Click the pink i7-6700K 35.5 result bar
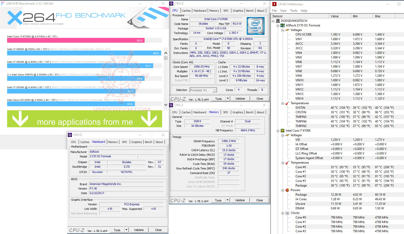This screenshot has height=234, width=404. tap(76, 40)
